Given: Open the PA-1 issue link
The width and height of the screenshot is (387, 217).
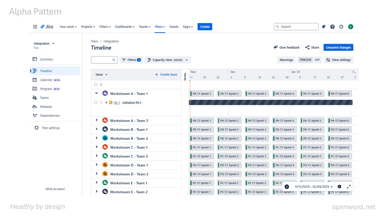Looking at the screenshot, I should coord(117,102).
